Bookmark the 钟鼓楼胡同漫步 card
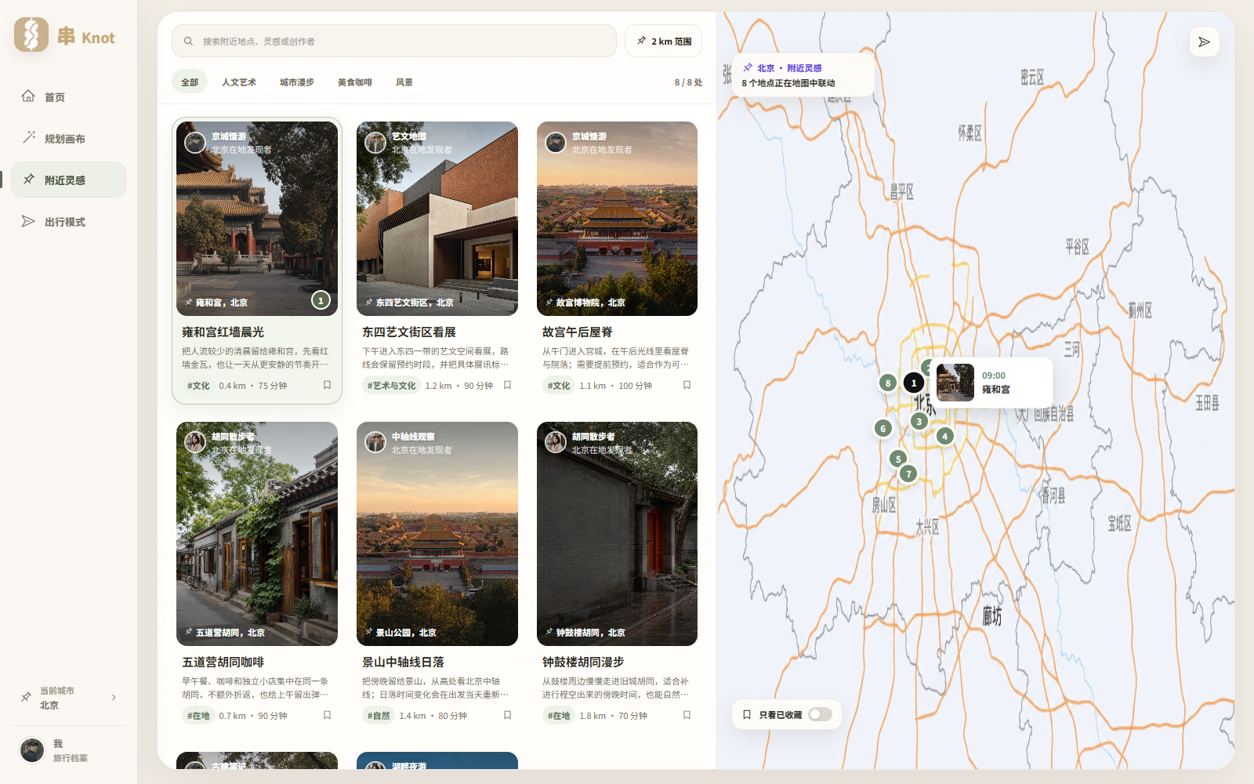Image resolution: width=1254 pixels, height=784 pixels. tap(687, 715)
